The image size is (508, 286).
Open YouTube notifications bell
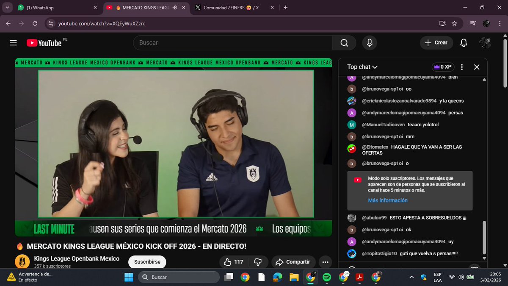coord(464,43)
